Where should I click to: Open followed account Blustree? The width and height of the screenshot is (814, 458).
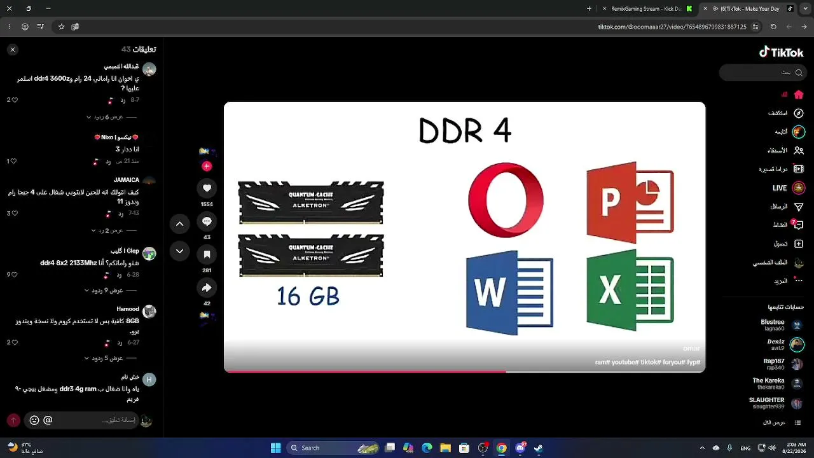click(783, 325)
